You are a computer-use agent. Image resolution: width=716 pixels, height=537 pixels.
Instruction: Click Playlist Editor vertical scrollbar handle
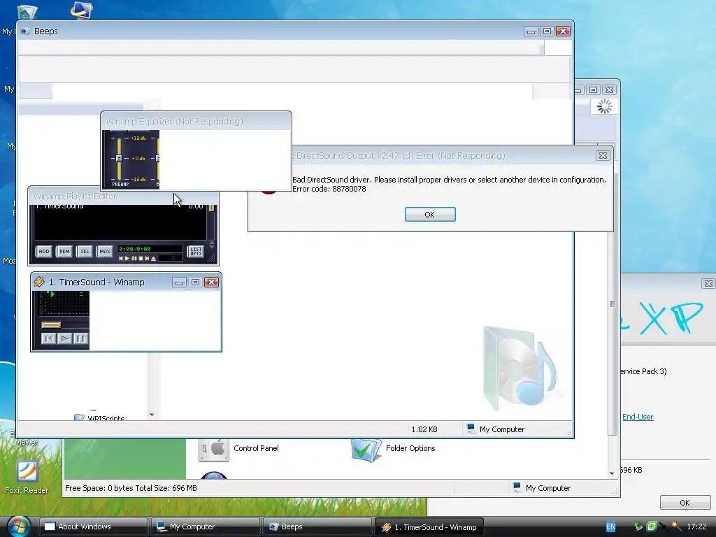[211, 208]
